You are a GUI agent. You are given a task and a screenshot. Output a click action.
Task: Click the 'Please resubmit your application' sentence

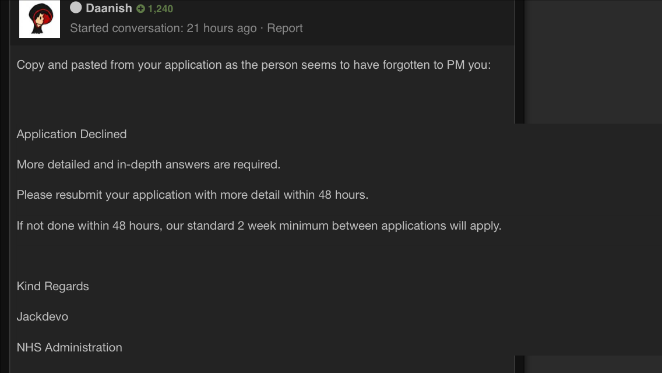[x=192, y=195]
